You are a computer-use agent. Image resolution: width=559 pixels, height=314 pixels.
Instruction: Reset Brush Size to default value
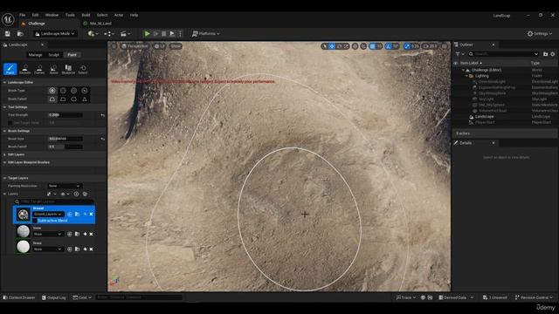[x=103, y=139]
